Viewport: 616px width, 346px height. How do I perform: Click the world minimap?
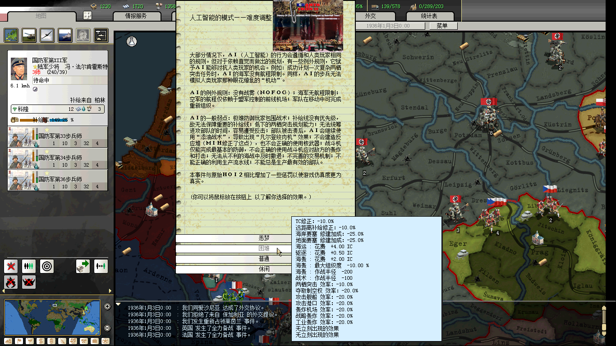[x=52, y=318]
